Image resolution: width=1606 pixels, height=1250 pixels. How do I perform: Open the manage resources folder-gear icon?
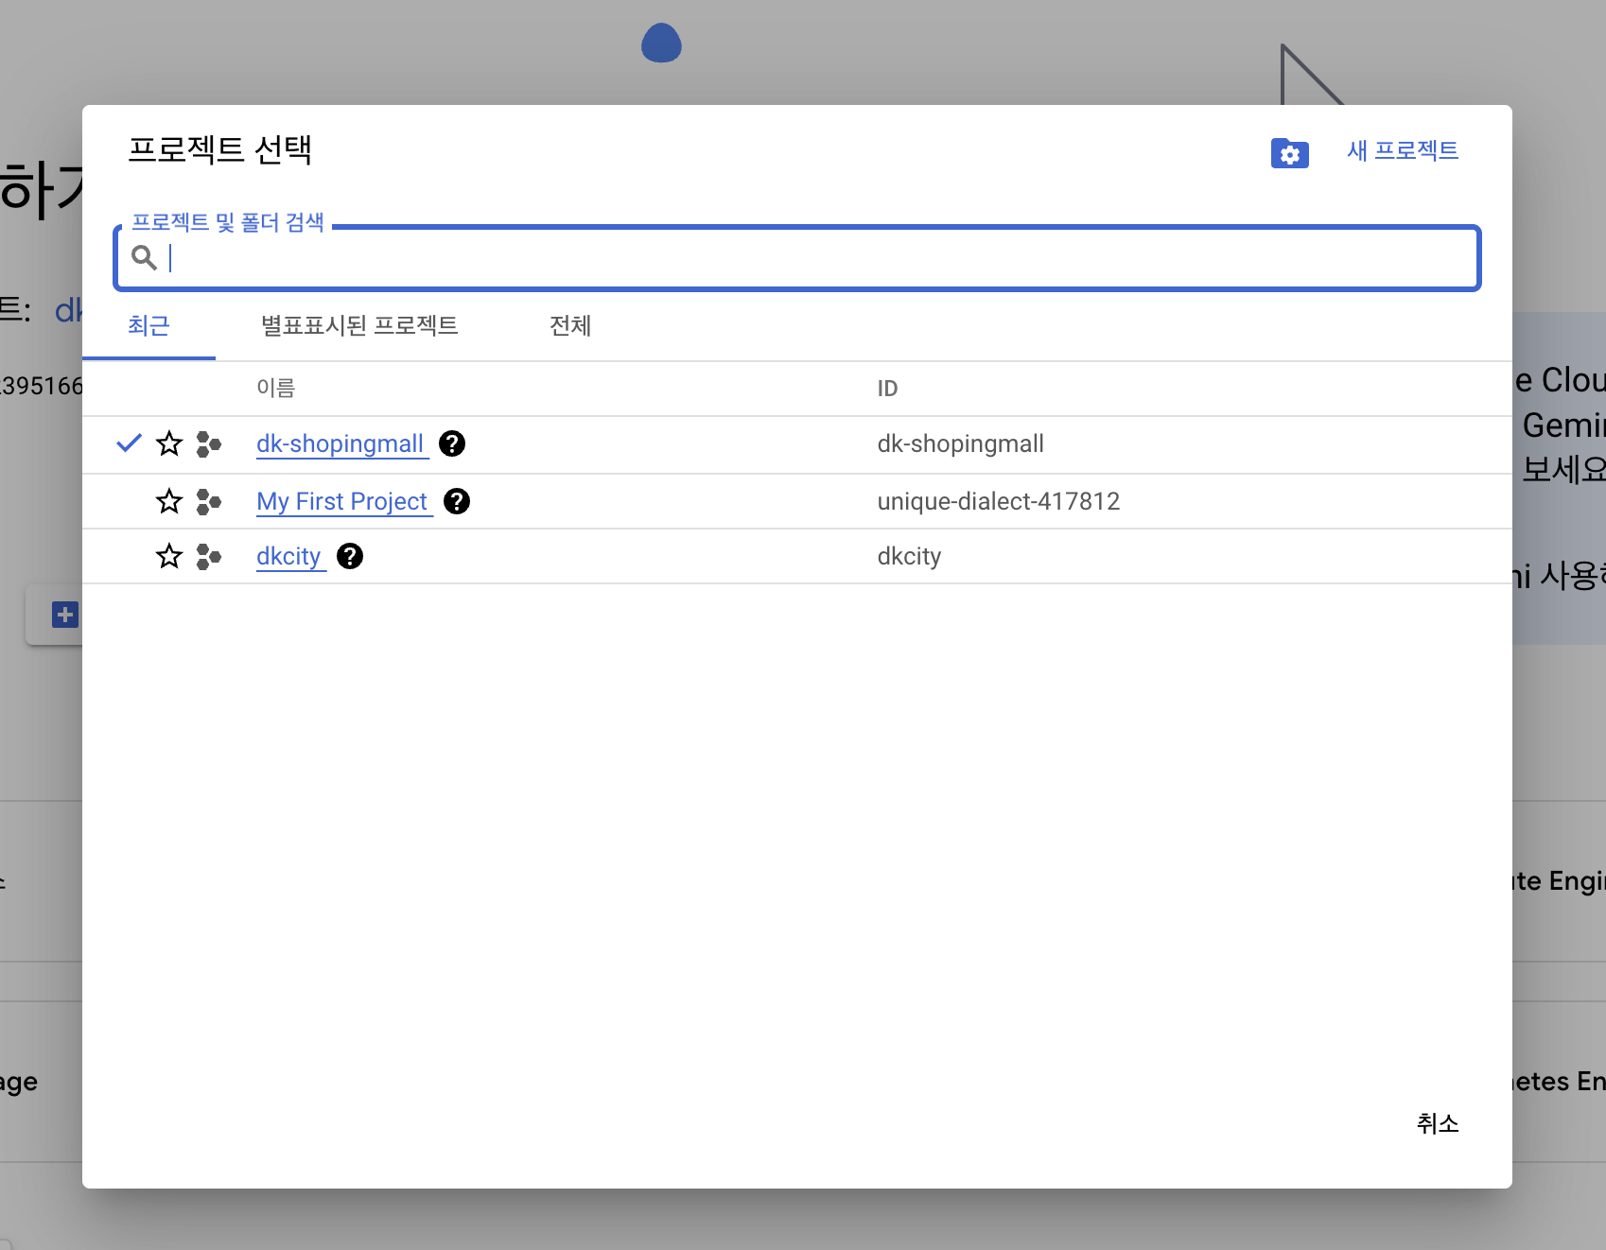(1289, 153)
